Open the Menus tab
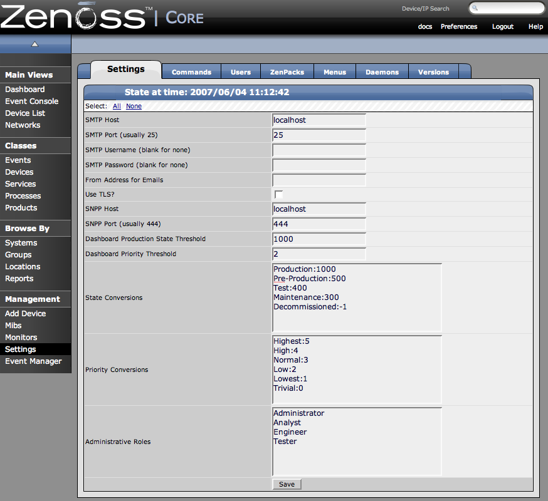The width and height of the screenshot is (548, 501). (x=335, y=72)
